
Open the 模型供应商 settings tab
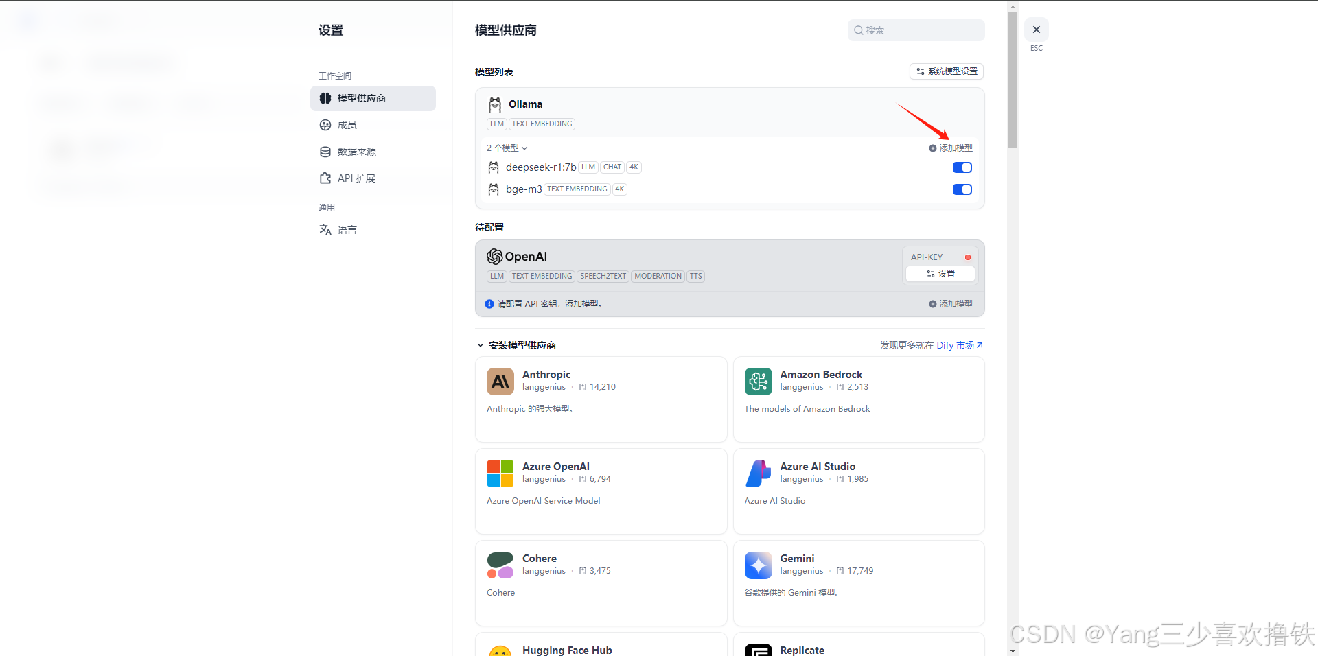pyautogui.click(x=373, y=98)
